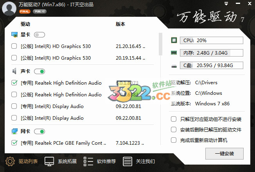Viewport: 255px width, 172px height.
Task: Check [公版] Realtek High Definition Audio
Action: [14, 94]
